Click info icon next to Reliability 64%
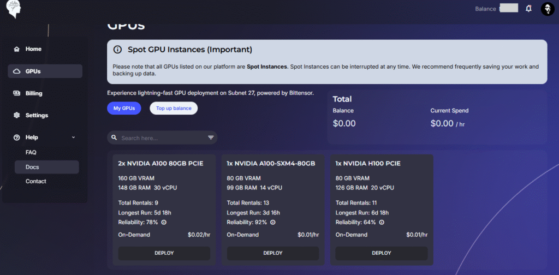 (381, 222)
